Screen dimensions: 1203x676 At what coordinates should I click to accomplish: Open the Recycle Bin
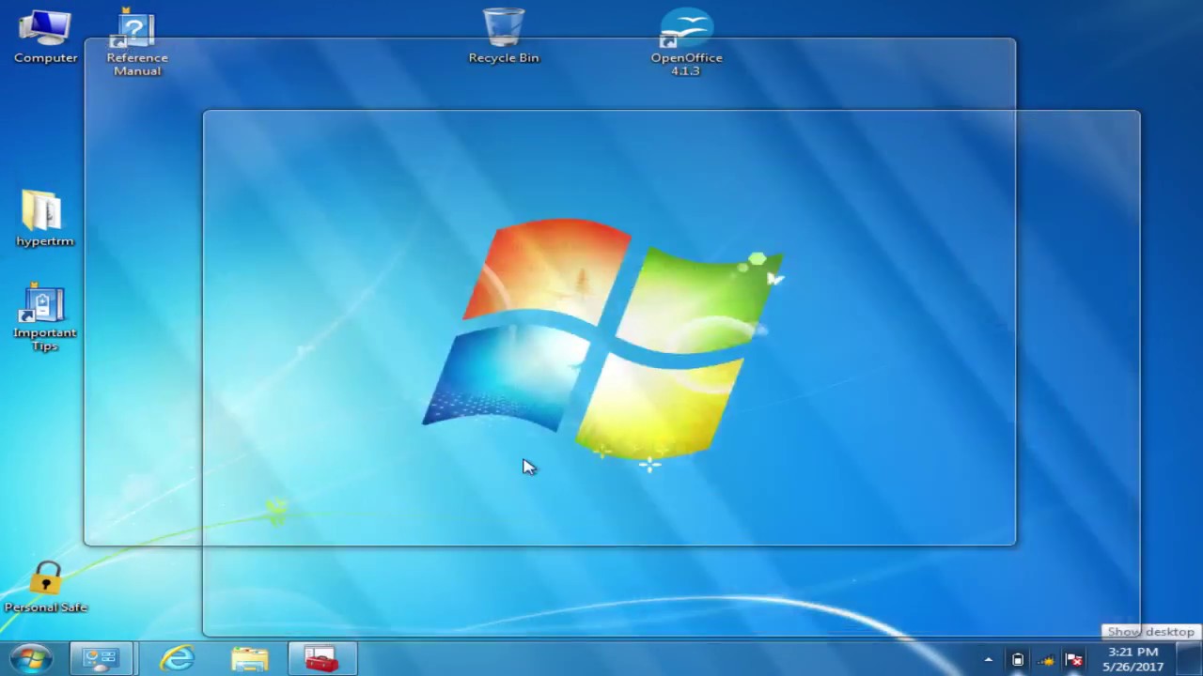coord(504,38)
